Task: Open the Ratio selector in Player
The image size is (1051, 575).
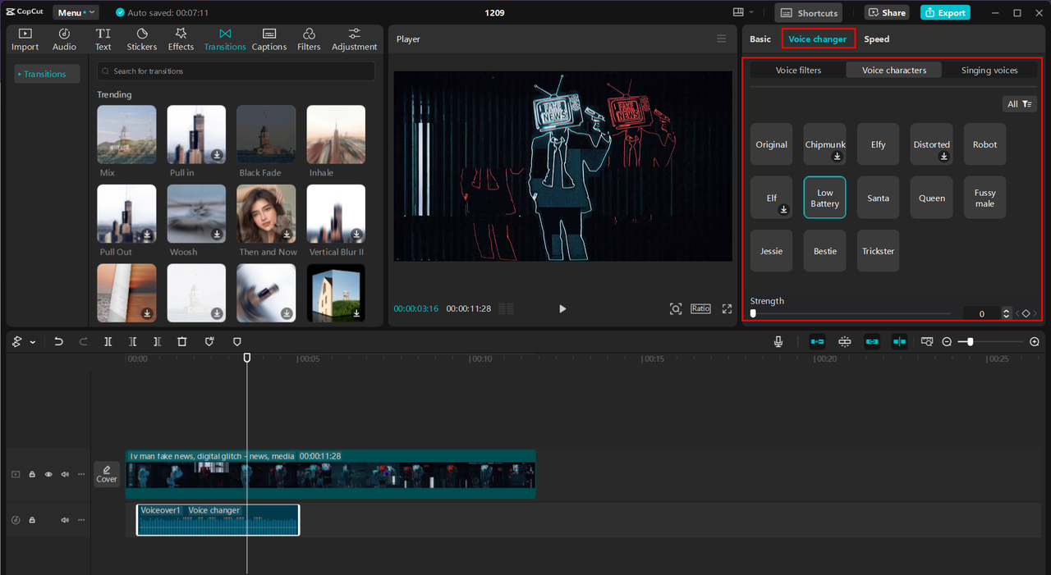Action: pyautogui.click(x=700, y=308)
